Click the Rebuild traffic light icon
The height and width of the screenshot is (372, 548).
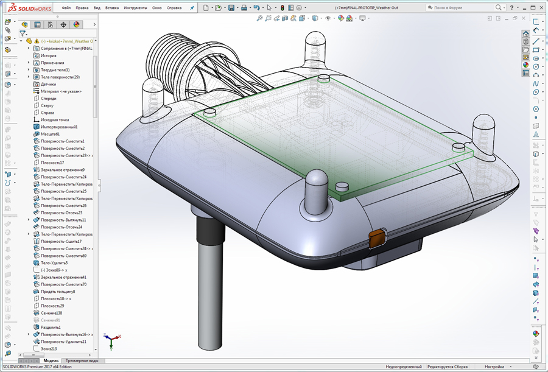click(x=282, y=8)
